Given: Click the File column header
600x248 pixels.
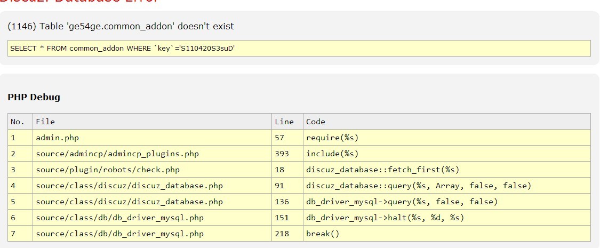Looking at the screenshot, I should (45, 122).
